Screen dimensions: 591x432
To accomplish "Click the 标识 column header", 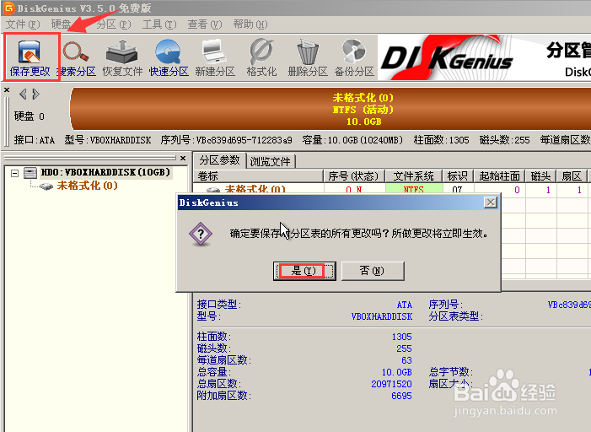I will pyautogui.click(x=458, y=176).
